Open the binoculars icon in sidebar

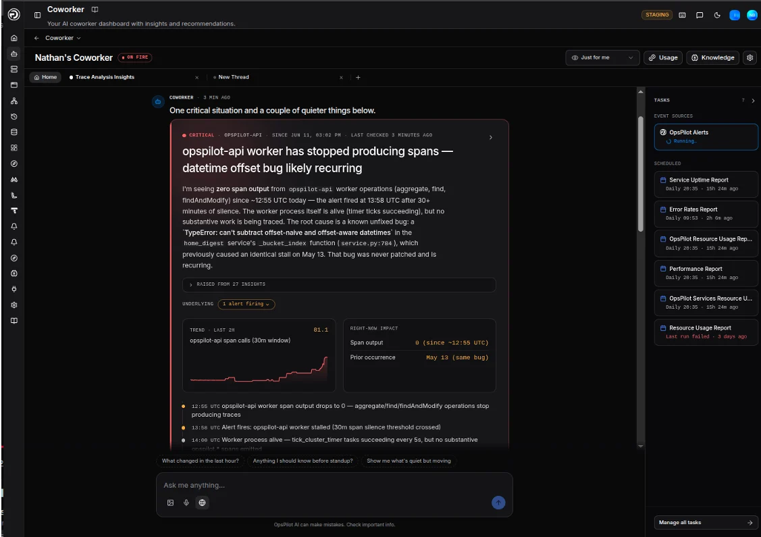(14, 179)
